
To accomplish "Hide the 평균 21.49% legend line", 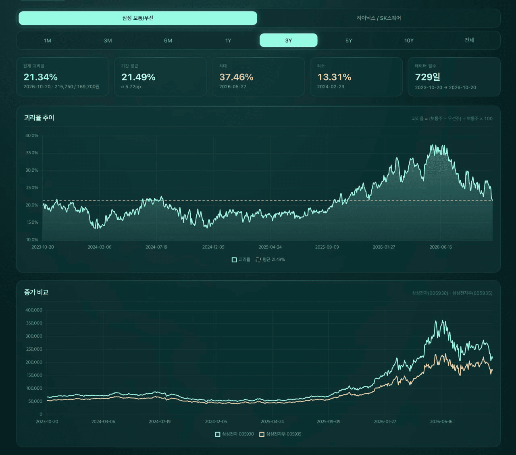I will pos(270,260).
